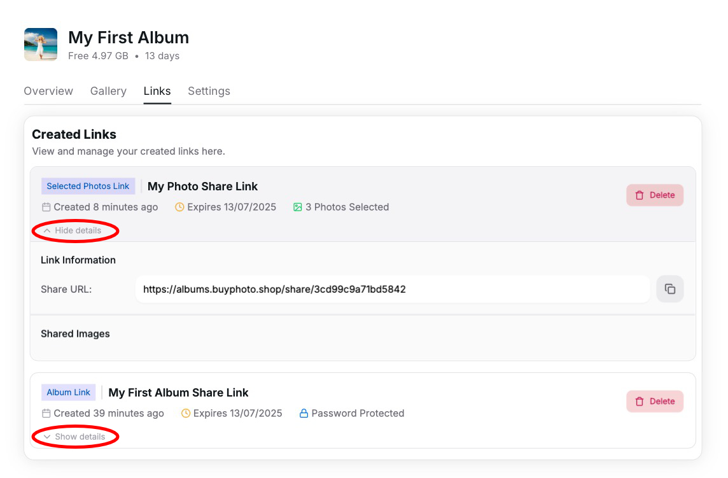Open the Overview tab
Viewport: 728px width, 478px height.
[48, 91]
